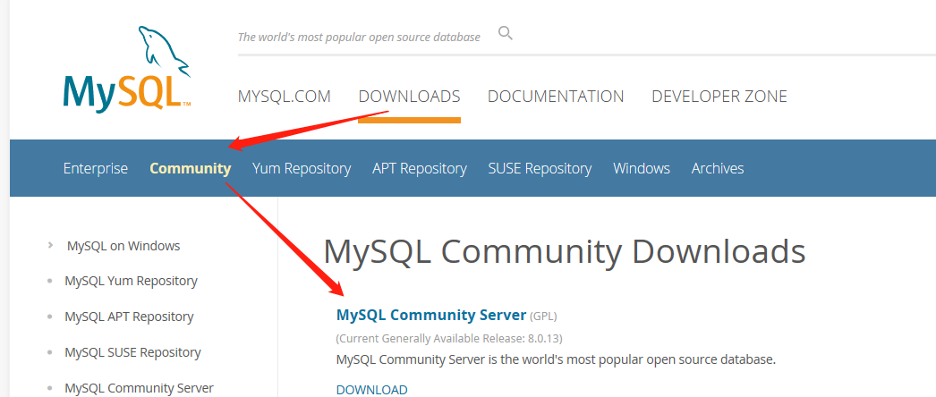Screen dimensions: 936x397
Task: Select Enterprise in the blue submenu
Action: point(96,169)
